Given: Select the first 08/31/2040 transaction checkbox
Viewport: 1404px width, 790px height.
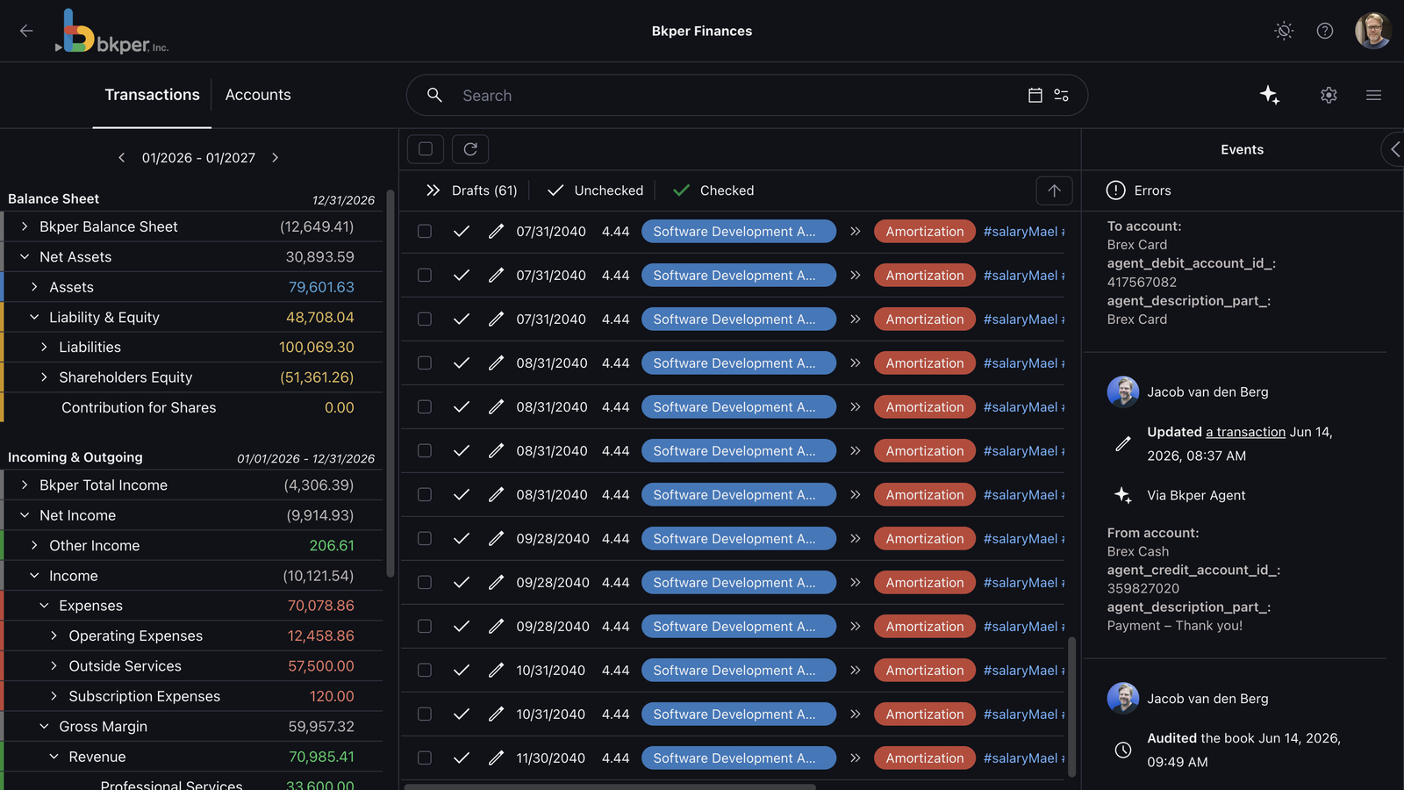Looking at the screenshot, I should (x=425, y=363).
